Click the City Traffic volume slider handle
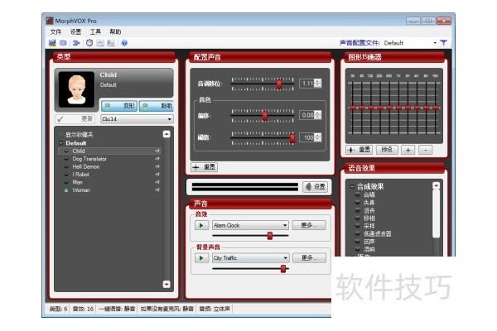Screen dimensions: 497x331 click(283, 269)
